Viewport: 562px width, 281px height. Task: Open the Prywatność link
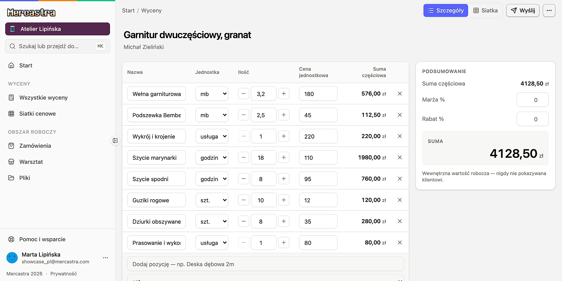coord(63,274)
